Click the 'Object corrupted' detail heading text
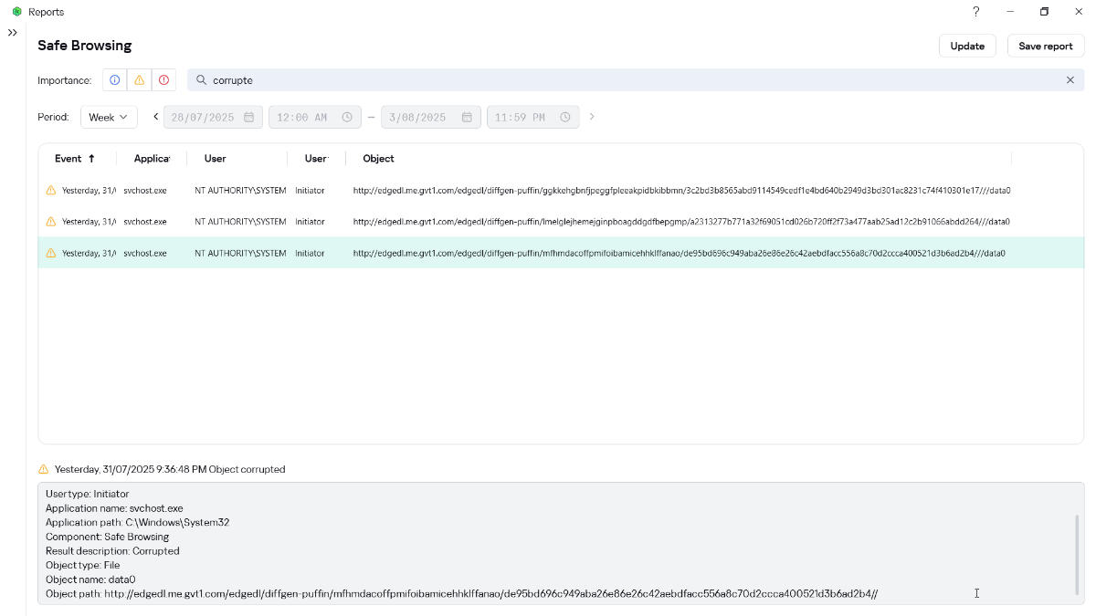The width and height of the screenshot is (1096, 616). 247,469
